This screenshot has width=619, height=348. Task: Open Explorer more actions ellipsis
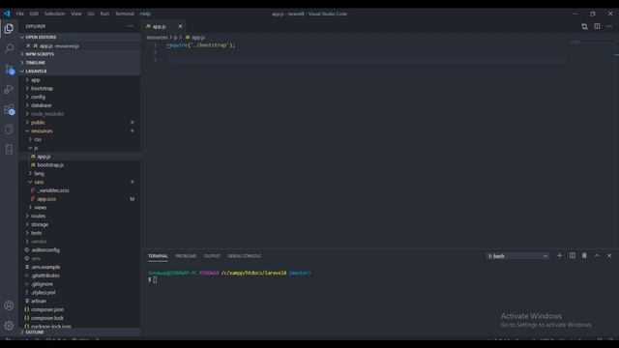click(x=131, y=26)
